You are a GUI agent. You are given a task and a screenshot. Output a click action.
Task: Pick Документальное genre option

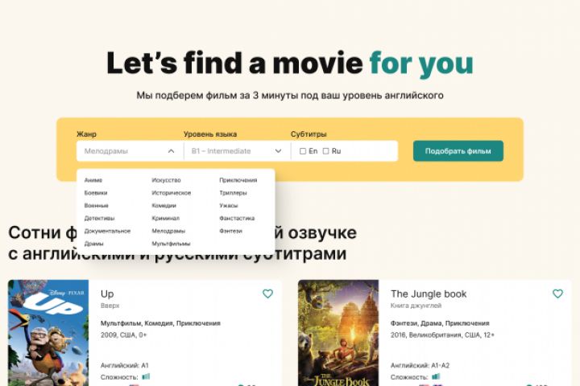107,231
